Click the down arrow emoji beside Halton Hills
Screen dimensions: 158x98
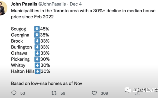tap(38, 71)
